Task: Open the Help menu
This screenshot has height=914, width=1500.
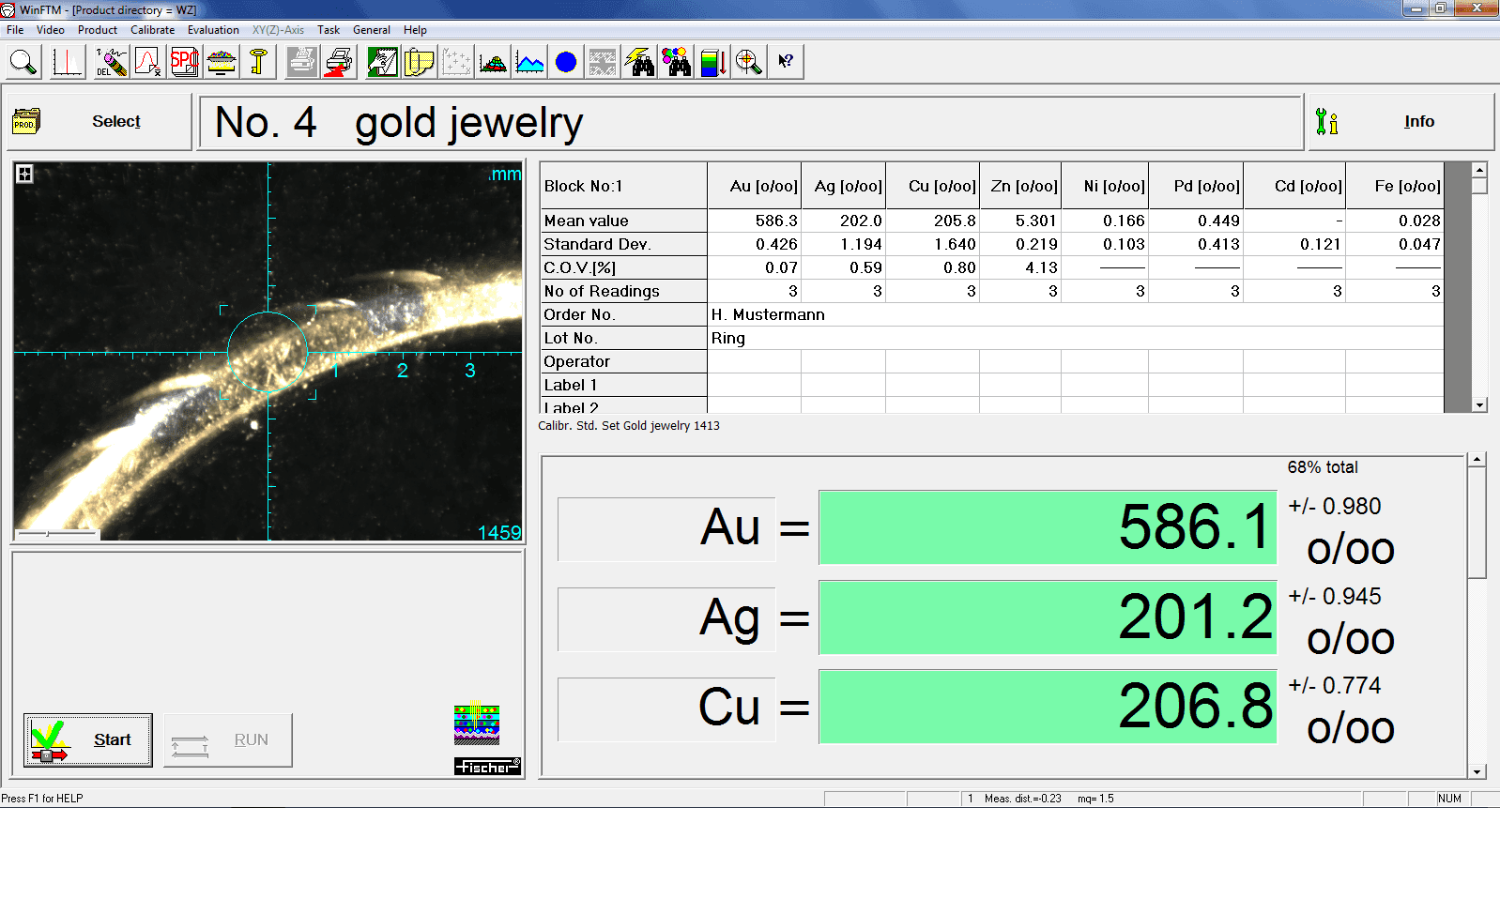Action: [415, 30]
